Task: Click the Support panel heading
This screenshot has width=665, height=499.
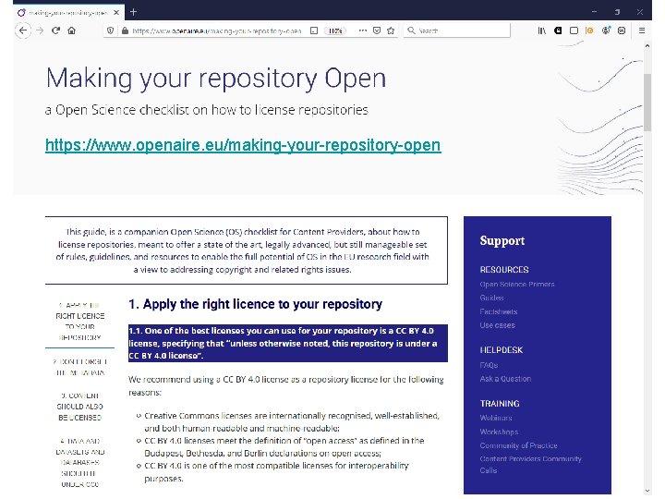Action: pos(502,240)
